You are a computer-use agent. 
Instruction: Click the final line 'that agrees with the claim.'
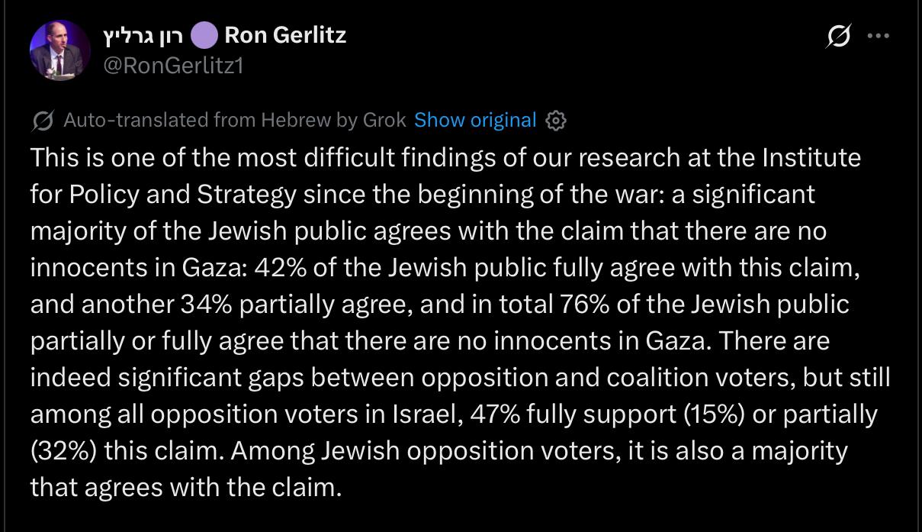coord(185,487)
